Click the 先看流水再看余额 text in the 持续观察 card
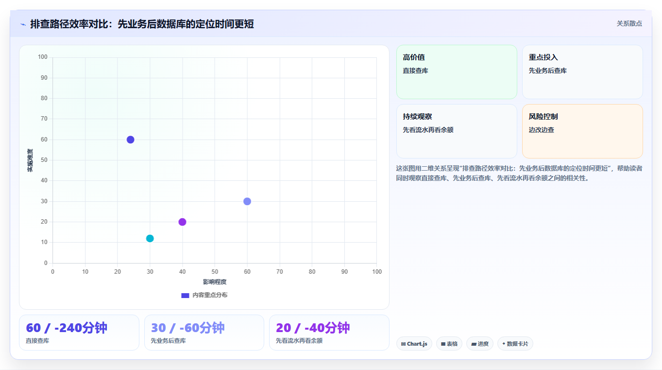The width and height of the screenshot is (662, 370). point(428,130)
